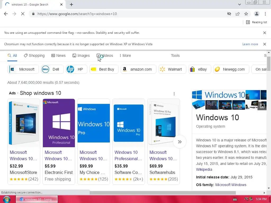Filter by eBay chip

pos(200,70)
